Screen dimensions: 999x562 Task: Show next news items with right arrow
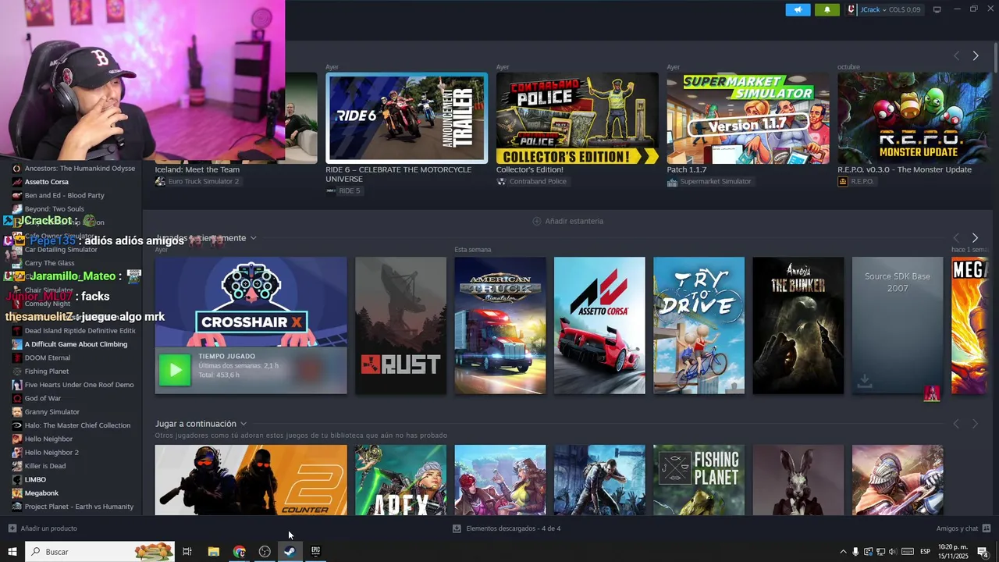975,55
